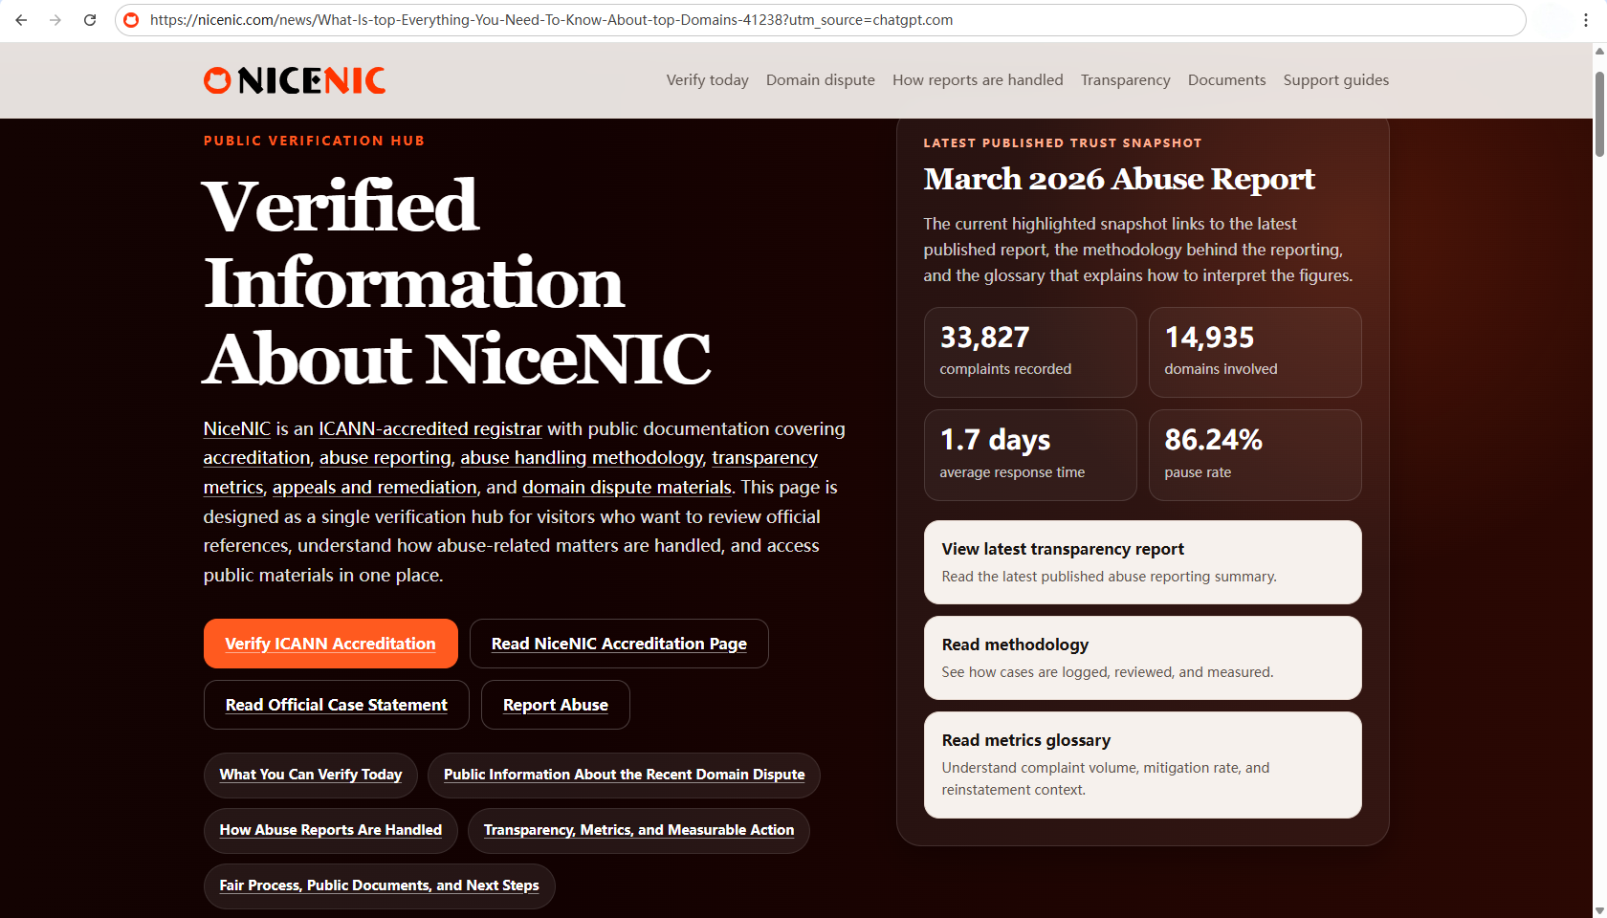Open the Support guides nav item
The width and height of the screenshot is (1607, 918).
1336,80
